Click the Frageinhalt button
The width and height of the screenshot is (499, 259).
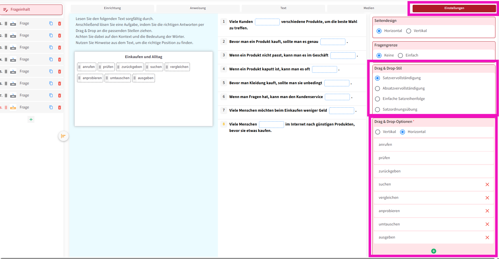tap(31, 10)
